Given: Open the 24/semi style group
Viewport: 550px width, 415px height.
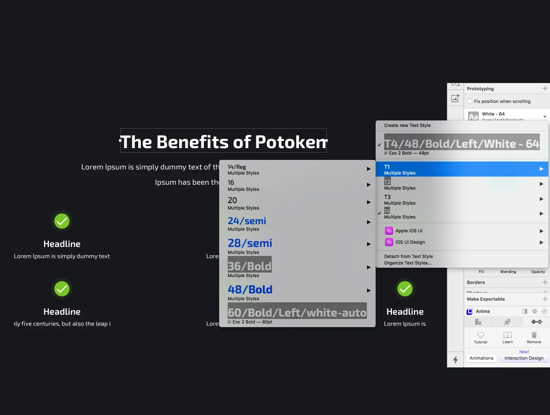Looking at the screenshot, I should [x=297, y=223].
